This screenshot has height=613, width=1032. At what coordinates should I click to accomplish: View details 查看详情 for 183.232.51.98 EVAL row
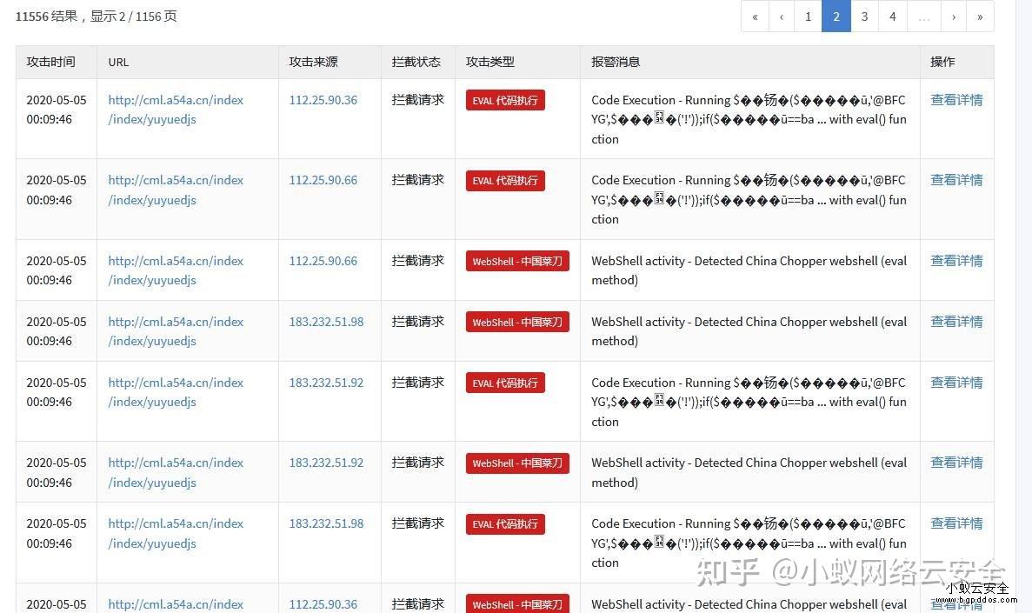[956, 523]
